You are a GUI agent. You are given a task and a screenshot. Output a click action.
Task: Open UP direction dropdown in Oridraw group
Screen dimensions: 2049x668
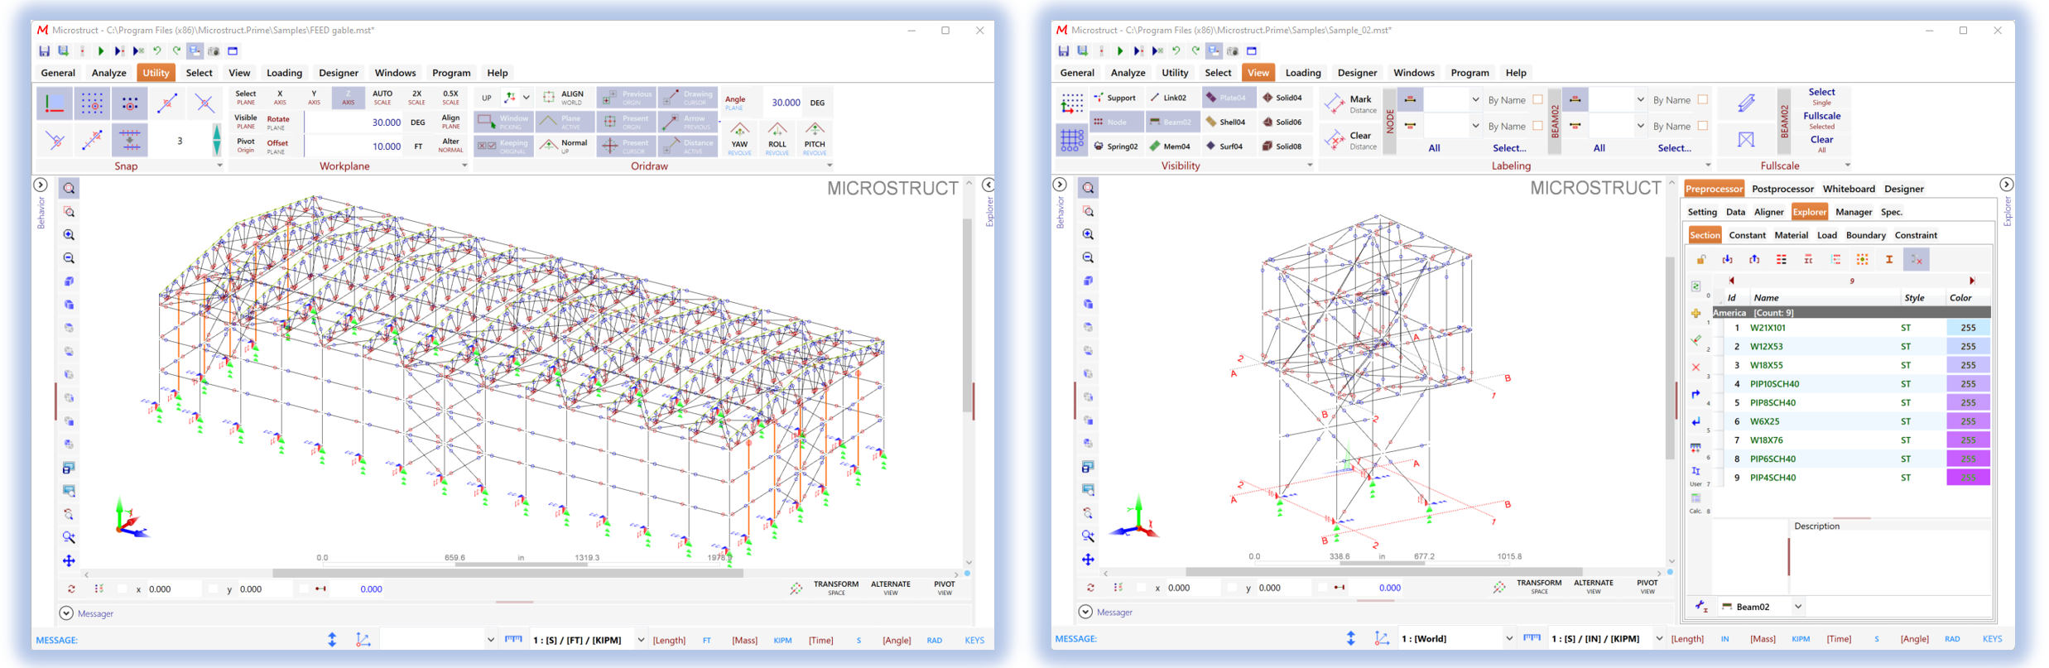pyautogui.click(x=526, y=98)
